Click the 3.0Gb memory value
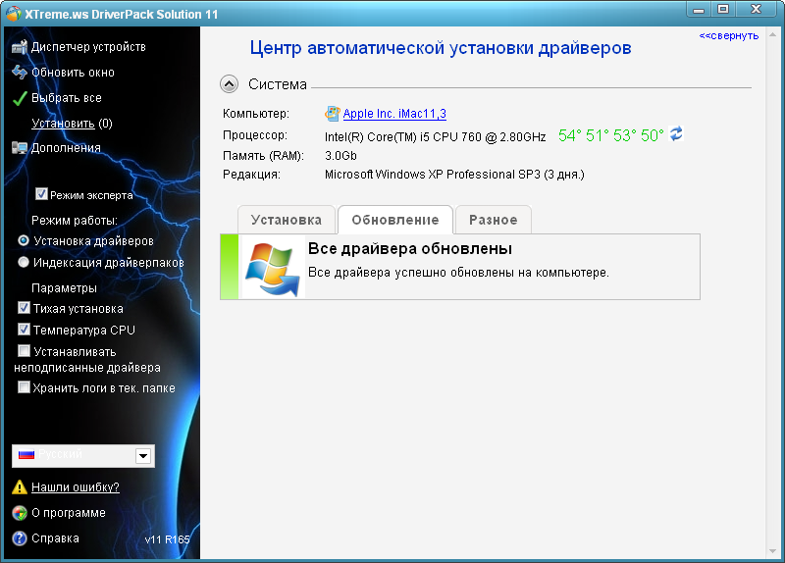Screen dimensions: 785x563 pos(340,156)
